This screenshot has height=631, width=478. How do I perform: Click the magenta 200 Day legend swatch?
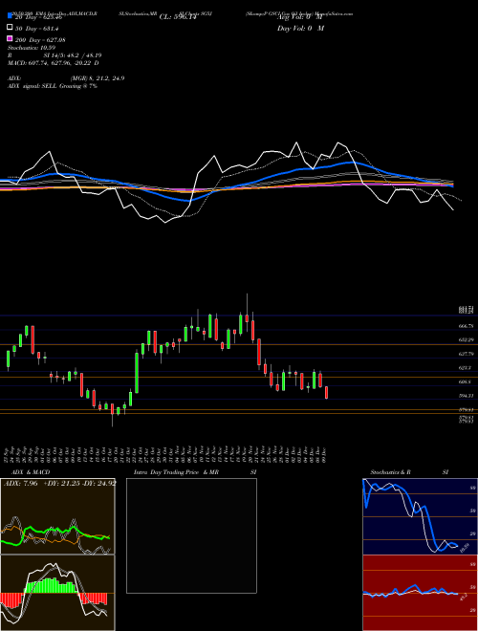[x=10, y=38]
